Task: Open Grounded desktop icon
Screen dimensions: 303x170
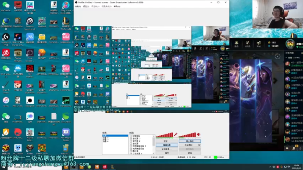Action: [66, 118]
